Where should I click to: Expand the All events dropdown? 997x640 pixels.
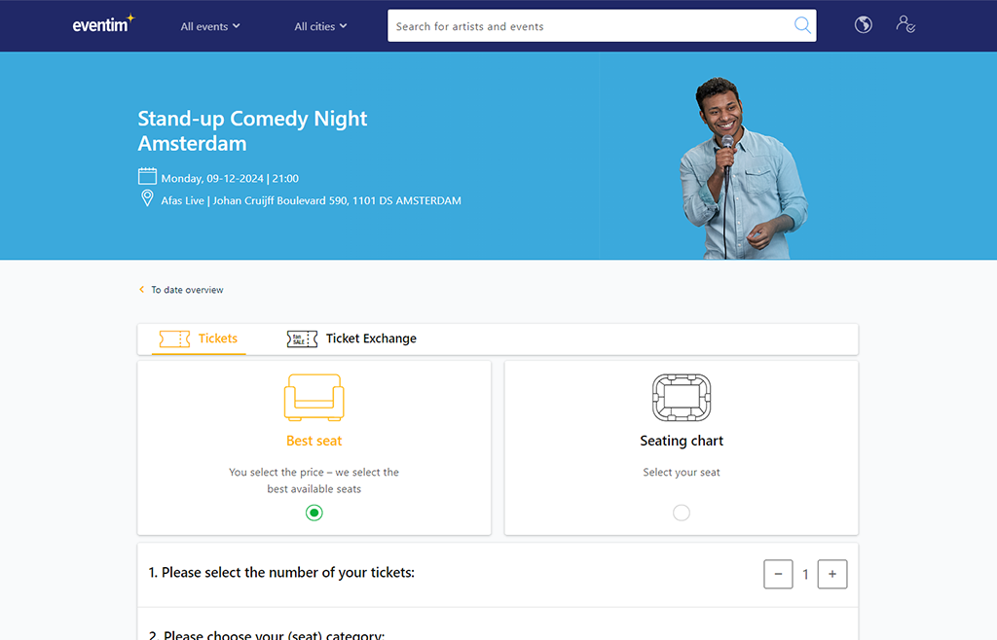coord(210,26)
